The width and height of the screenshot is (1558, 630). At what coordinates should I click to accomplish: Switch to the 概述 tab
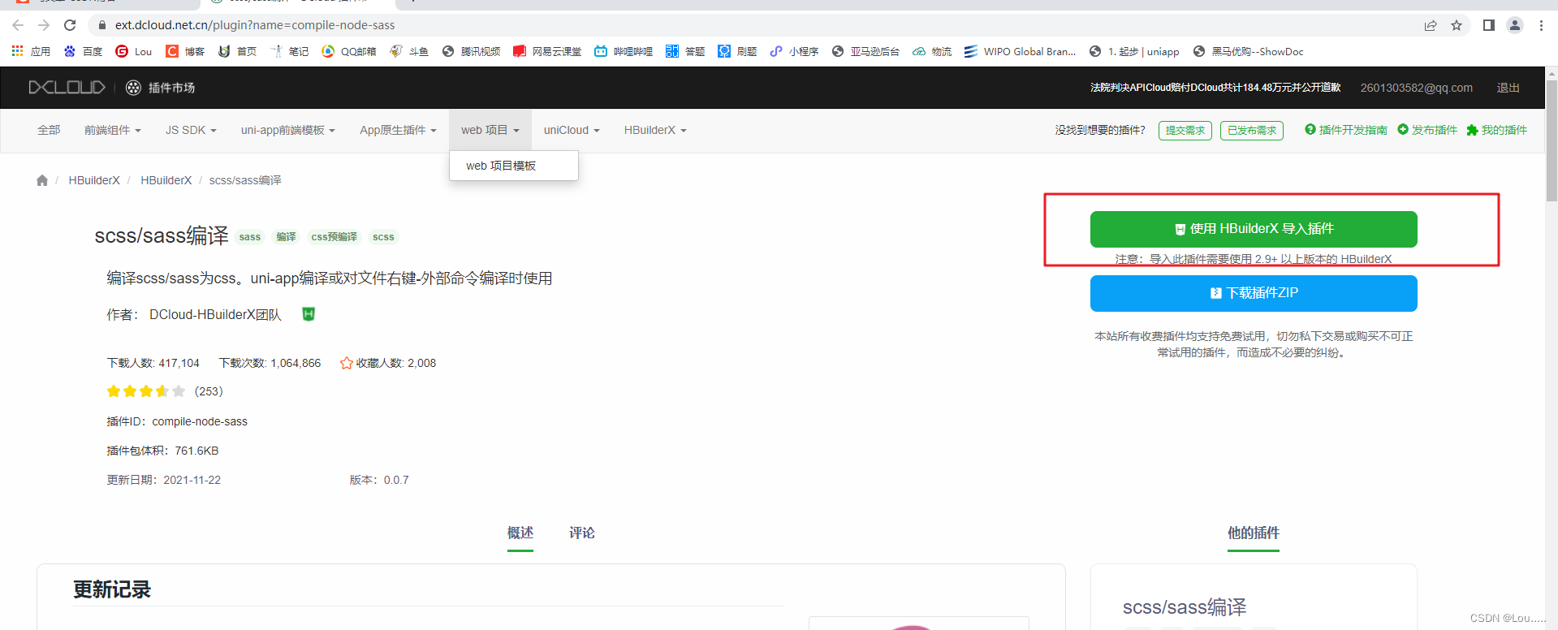pyautogui.click(x=520, y=533)
